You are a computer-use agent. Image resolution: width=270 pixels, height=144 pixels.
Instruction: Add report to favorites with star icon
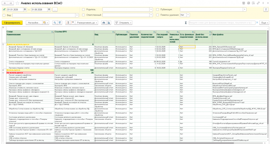click(17, 3)
